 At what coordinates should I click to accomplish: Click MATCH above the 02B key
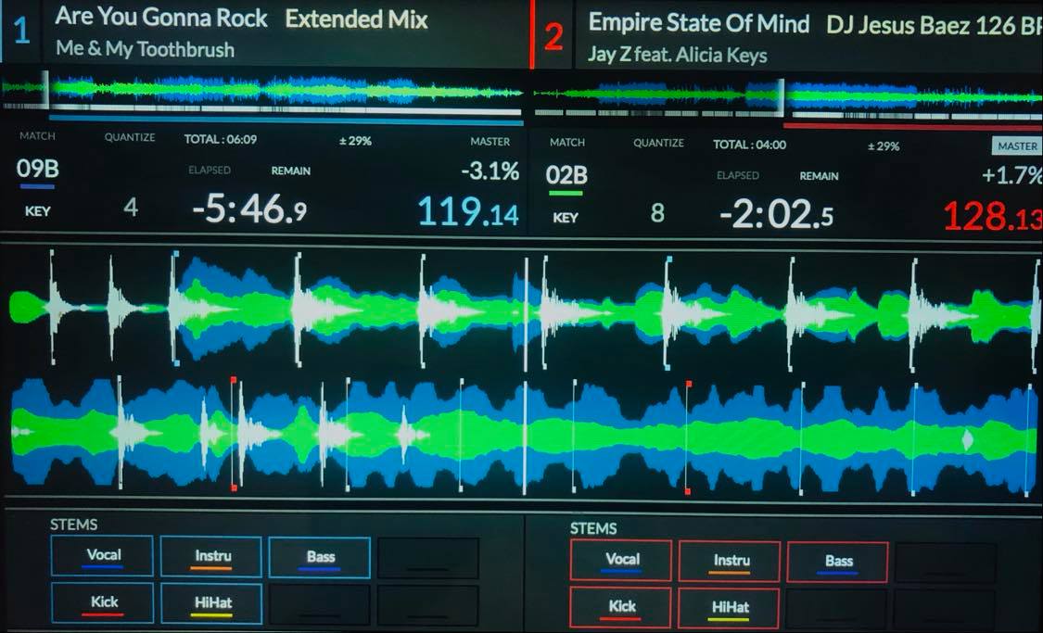566,143
